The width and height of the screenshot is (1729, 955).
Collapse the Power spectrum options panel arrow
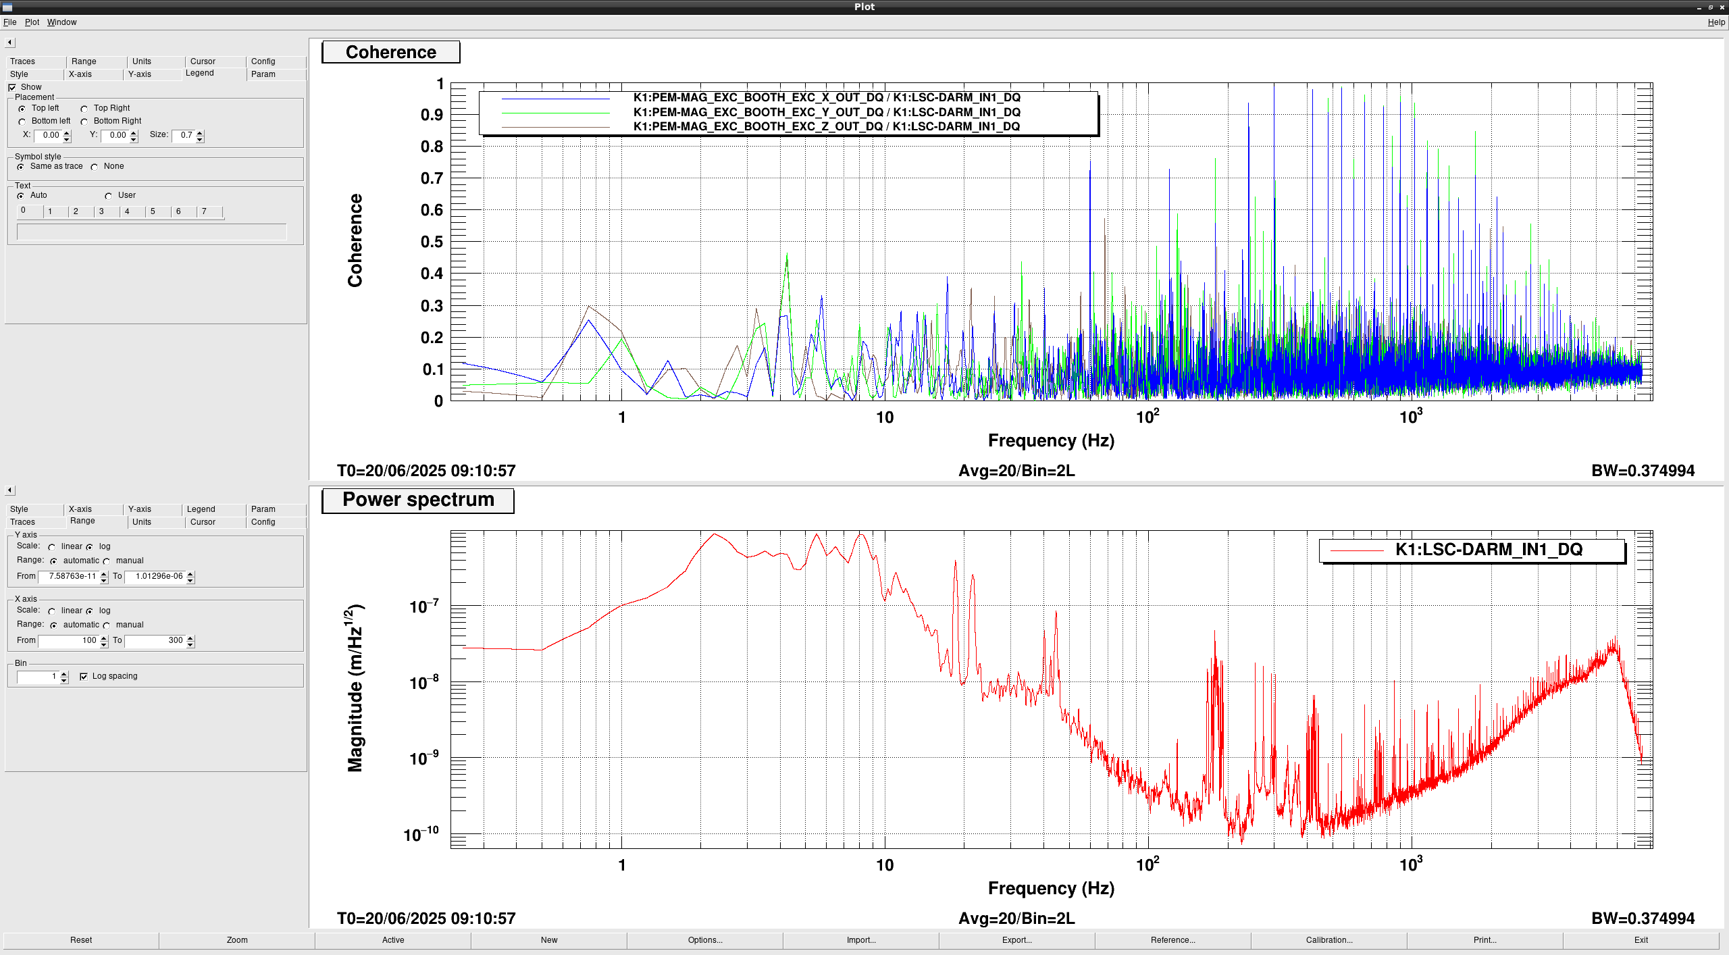pyautogui.click(x=10, y=490)
